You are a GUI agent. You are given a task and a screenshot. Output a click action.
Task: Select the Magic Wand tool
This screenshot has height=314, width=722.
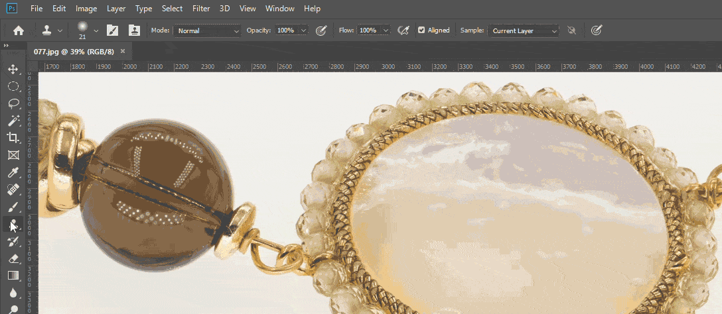(x=13, y=121)
